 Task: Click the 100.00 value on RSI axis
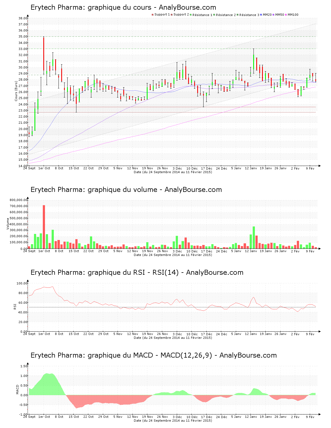click(x=22, y=283)
